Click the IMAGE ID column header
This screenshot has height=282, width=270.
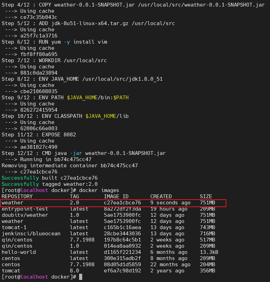pos(116,196)
